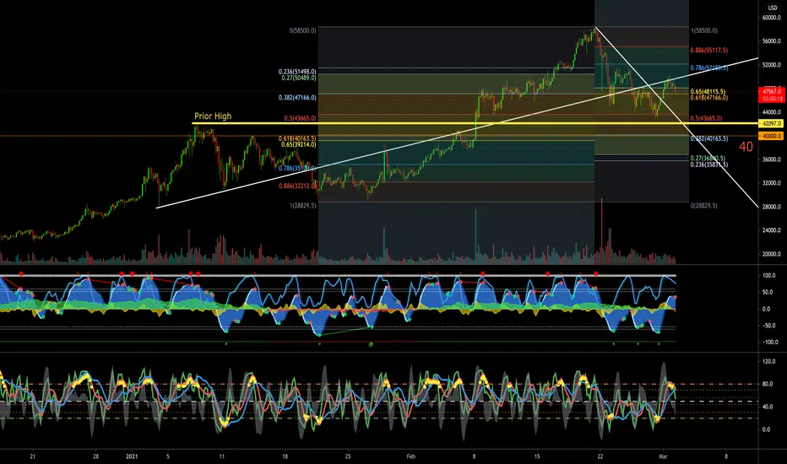Image resolution: width=787 pixels, height=464 pixels.
Task: Click 120.0 on the lower indicator scale
Action: pyautogui.click(x=769, y=361)
